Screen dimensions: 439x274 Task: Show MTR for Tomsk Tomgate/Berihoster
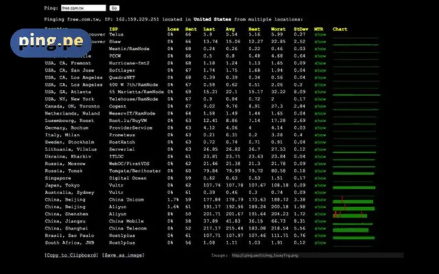coord(320,171)
